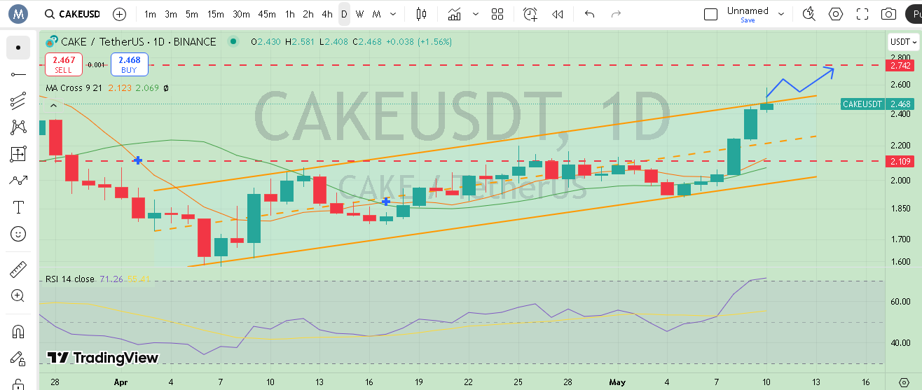The height and width of the screenshot is (390, 922).
Task: Toggle fullscreen mode
Action: 862,14
